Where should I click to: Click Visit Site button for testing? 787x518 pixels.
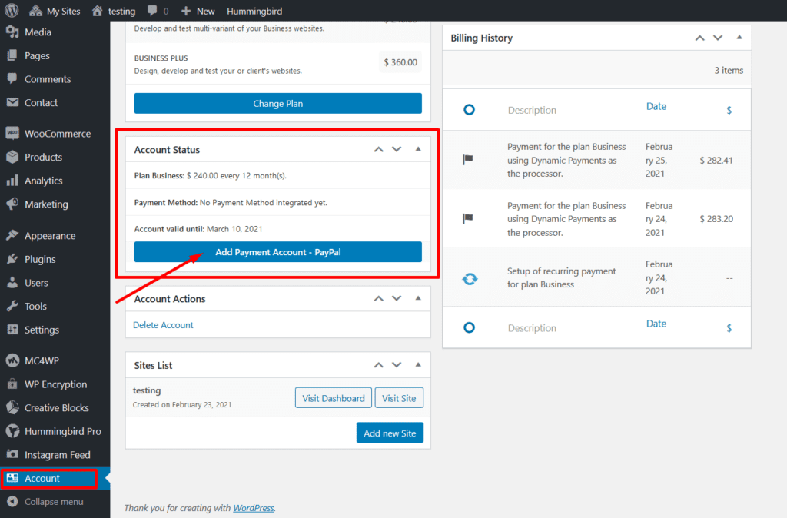coord(399,398)
